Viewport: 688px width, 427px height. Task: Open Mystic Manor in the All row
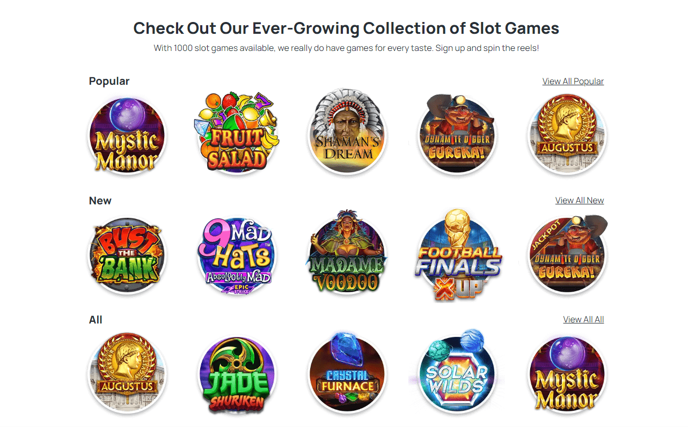[567, 374]
